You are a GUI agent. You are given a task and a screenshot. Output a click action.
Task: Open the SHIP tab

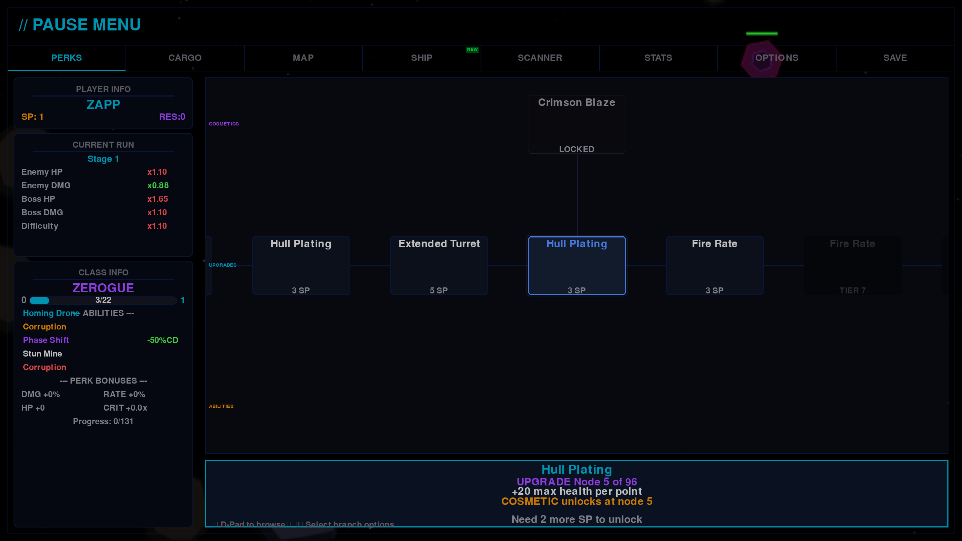point(421,58)
